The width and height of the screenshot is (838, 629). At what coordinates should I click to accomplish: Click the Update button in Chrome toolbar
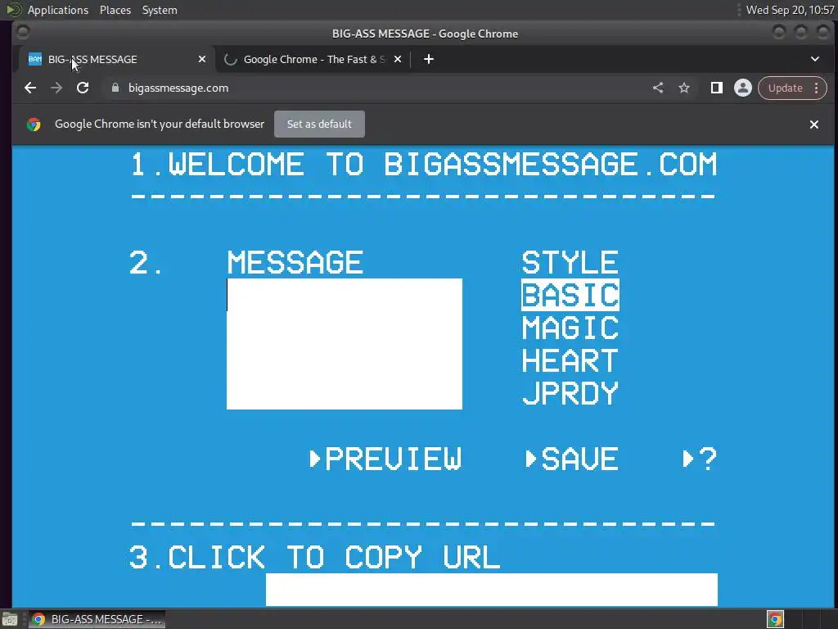click(785, 88)
